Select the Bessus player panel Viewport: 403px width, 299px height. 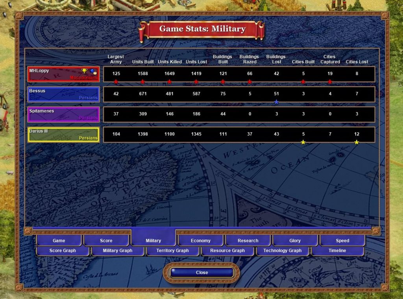(63, 94)
